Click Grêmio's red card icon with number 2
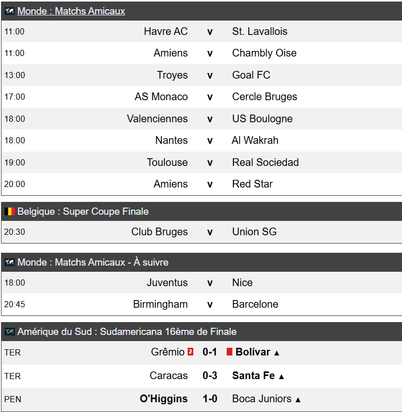 [x=190, y=352]
